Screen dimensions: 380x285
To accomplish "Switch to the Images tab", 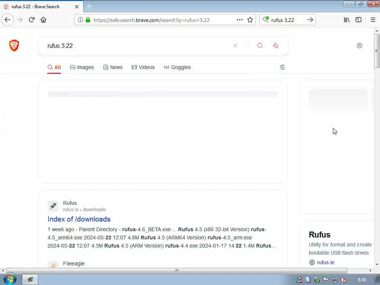I will pyautogui.click(x=82, y=68).
